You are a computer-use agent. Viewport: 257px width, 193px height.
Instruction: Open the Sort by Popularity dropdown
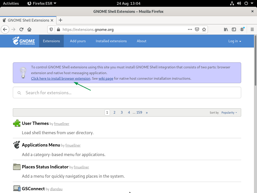pyautogui.click(x=229, y=113)
